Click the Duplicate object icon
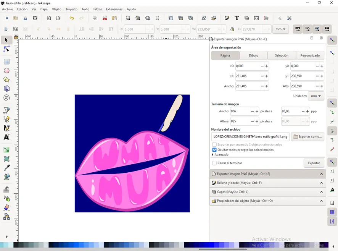Image resolution: width=338 pixels, height=251 pixels. (x=171, y=18)
